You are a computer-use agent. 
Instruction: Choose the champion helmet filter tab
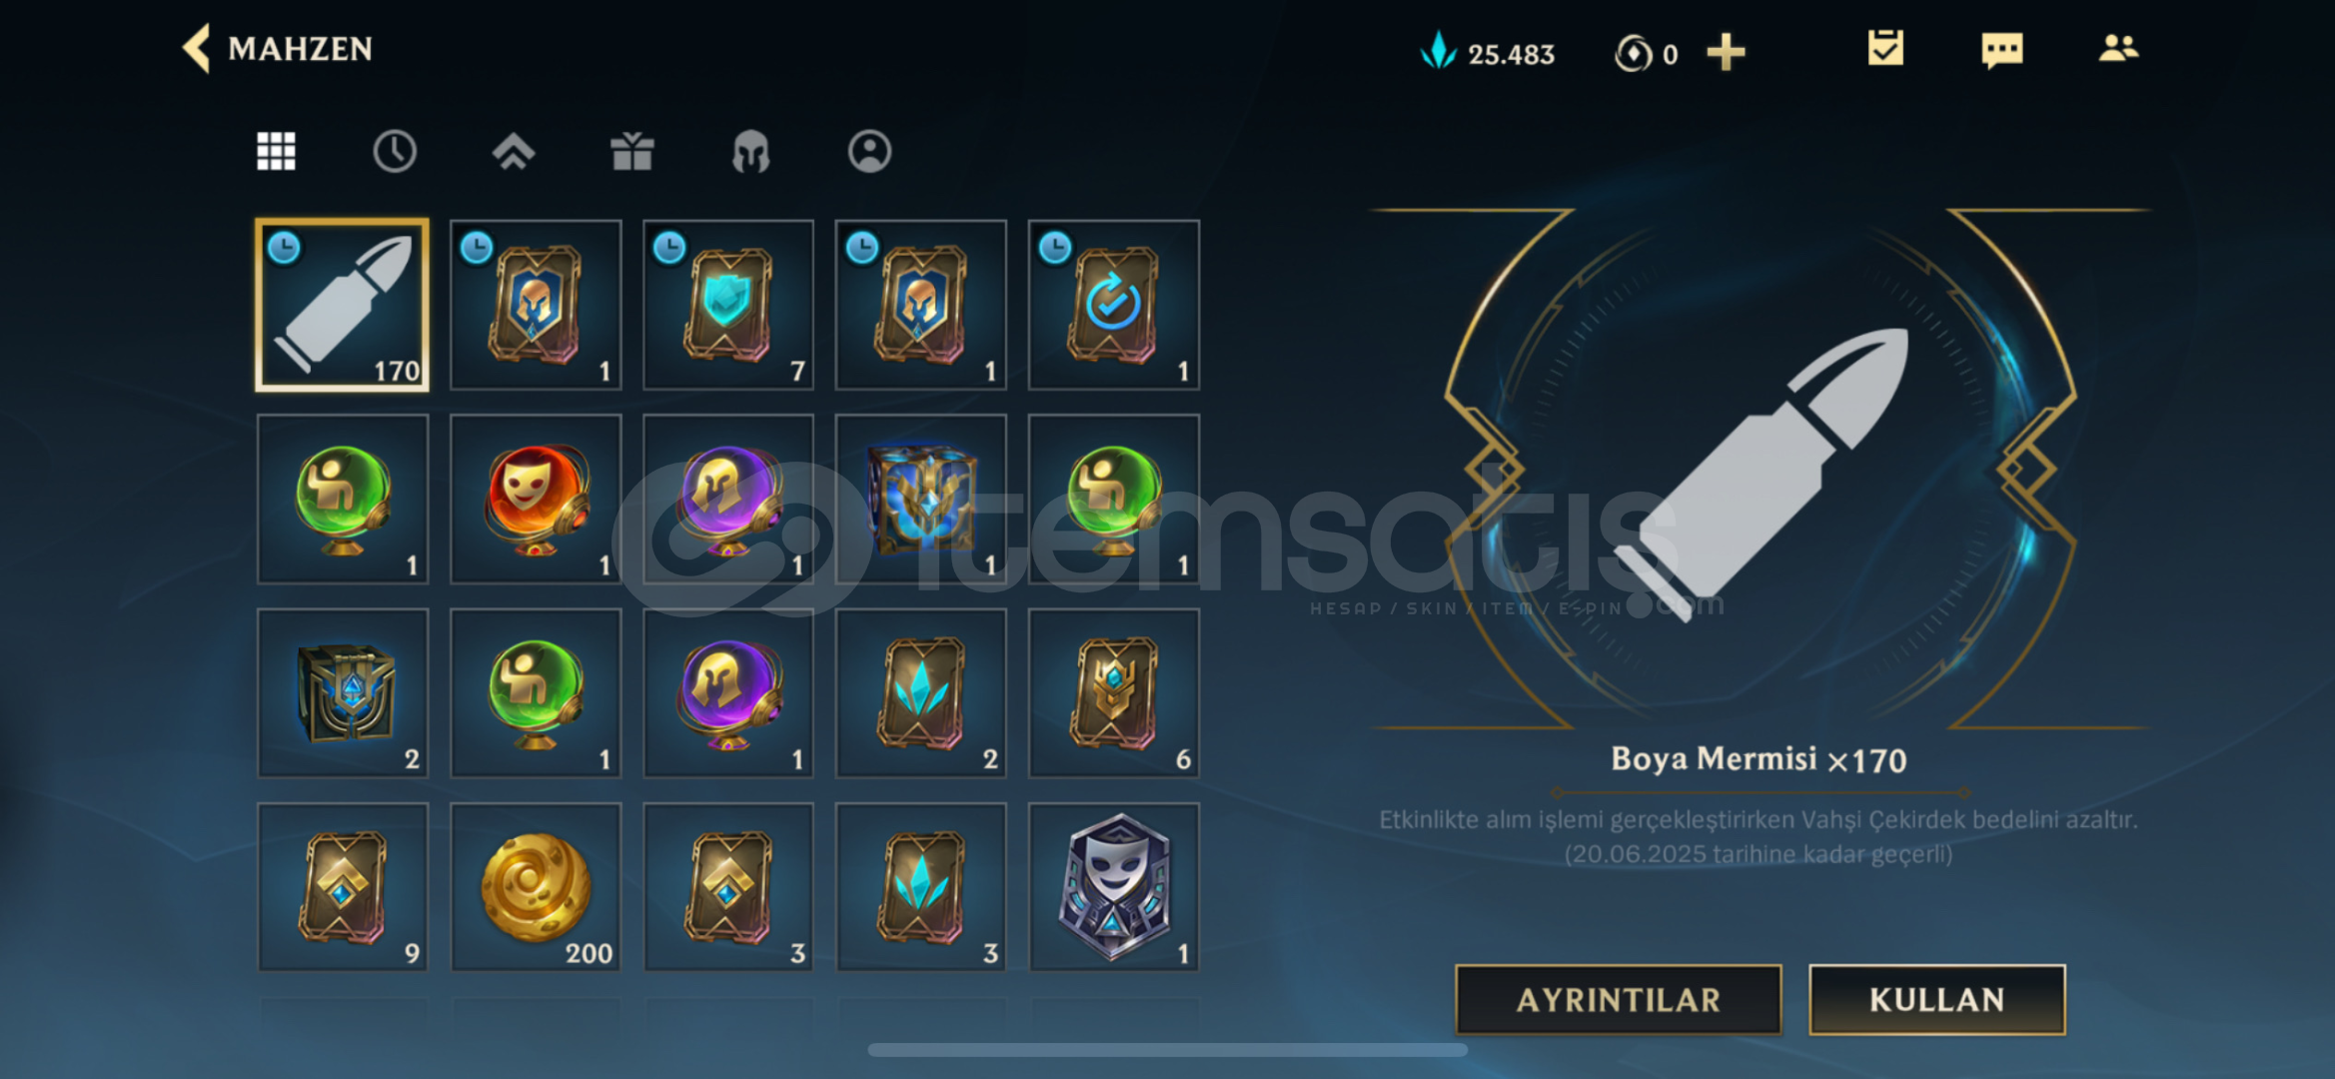(750, 153)
